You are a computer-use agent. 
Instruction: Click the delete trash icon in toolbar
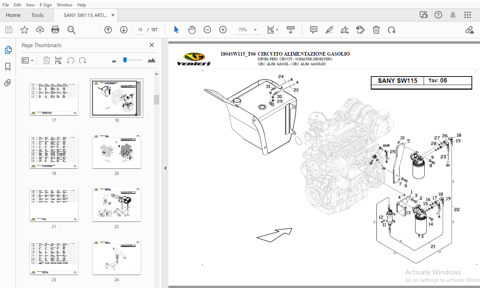click(376, 30)
